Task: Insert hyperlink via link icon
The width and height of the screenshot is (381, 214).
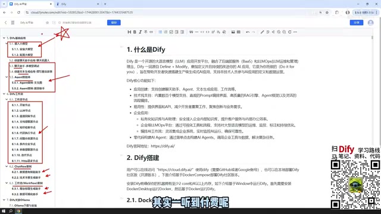Action: [x=151, y=32]
